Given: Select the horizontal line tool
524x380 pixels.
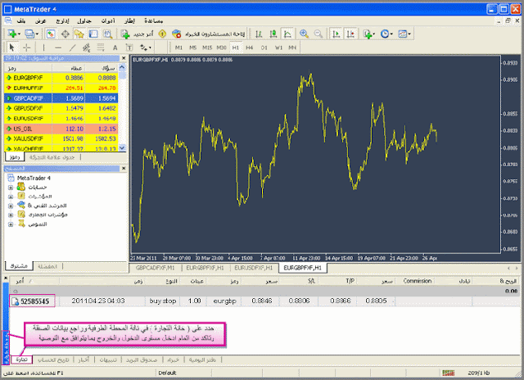Looking at the screenshot, I should point(58,47).
